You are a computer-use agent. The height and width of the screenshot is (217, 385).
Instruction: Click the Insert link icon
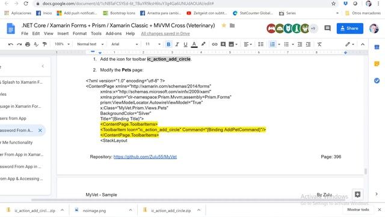point(214,44)
